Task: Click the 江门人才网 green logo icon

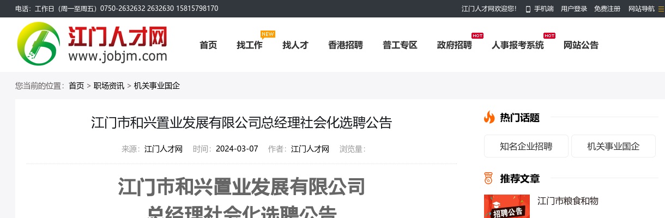Action: pos(37,44)
